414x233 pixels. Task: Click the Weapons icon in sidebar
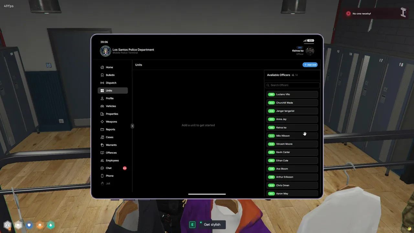tap(102, 122)
